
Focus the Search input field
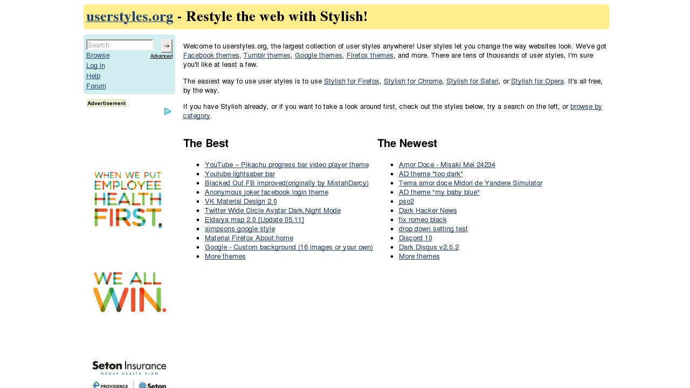click(x=120, y=45)
